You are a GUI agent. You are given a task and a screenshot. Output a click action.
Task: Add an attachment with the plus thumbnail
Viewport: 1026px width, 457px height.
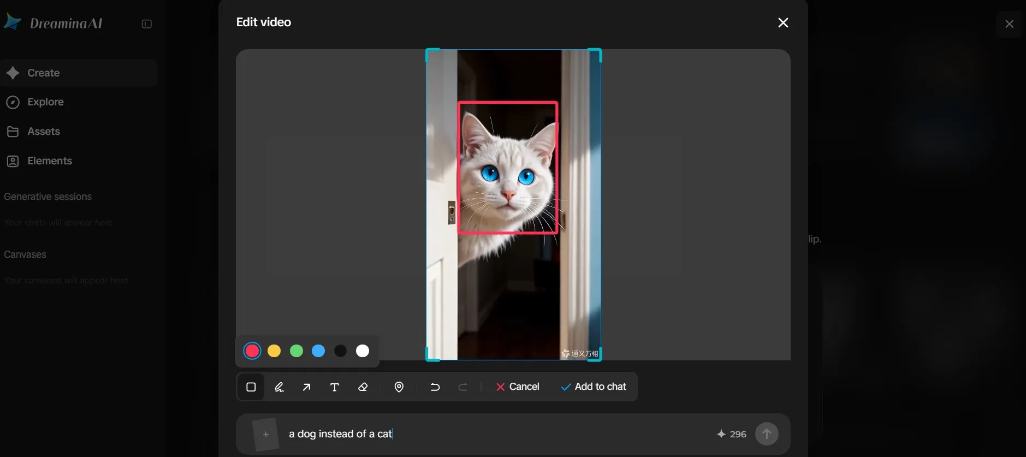pos(266,435)
